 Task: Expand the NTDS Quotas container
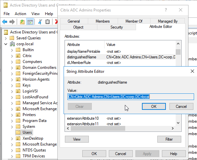click(12, 150)
